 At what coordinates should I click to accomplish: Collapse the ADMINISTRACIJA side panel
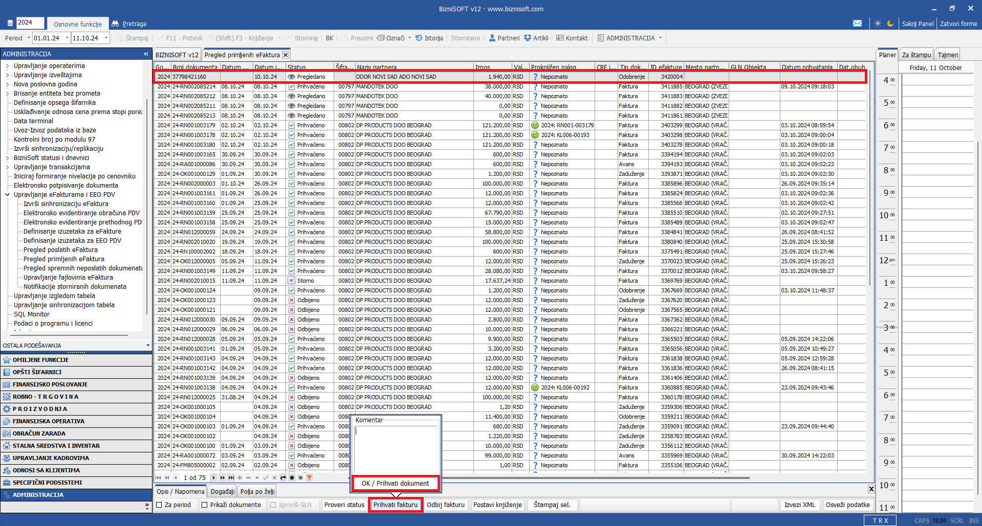point(146,54)
